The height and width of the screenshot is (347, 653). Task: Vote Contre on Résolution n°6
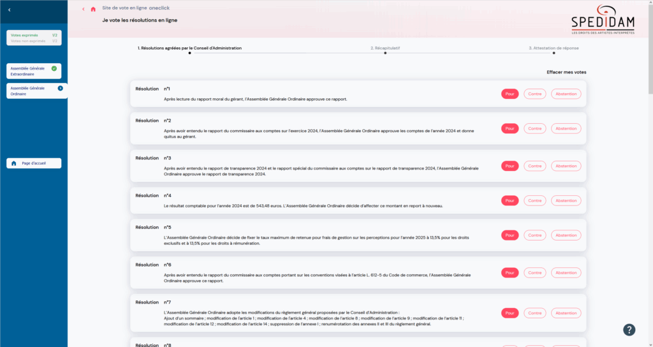[x=535, y=272]
